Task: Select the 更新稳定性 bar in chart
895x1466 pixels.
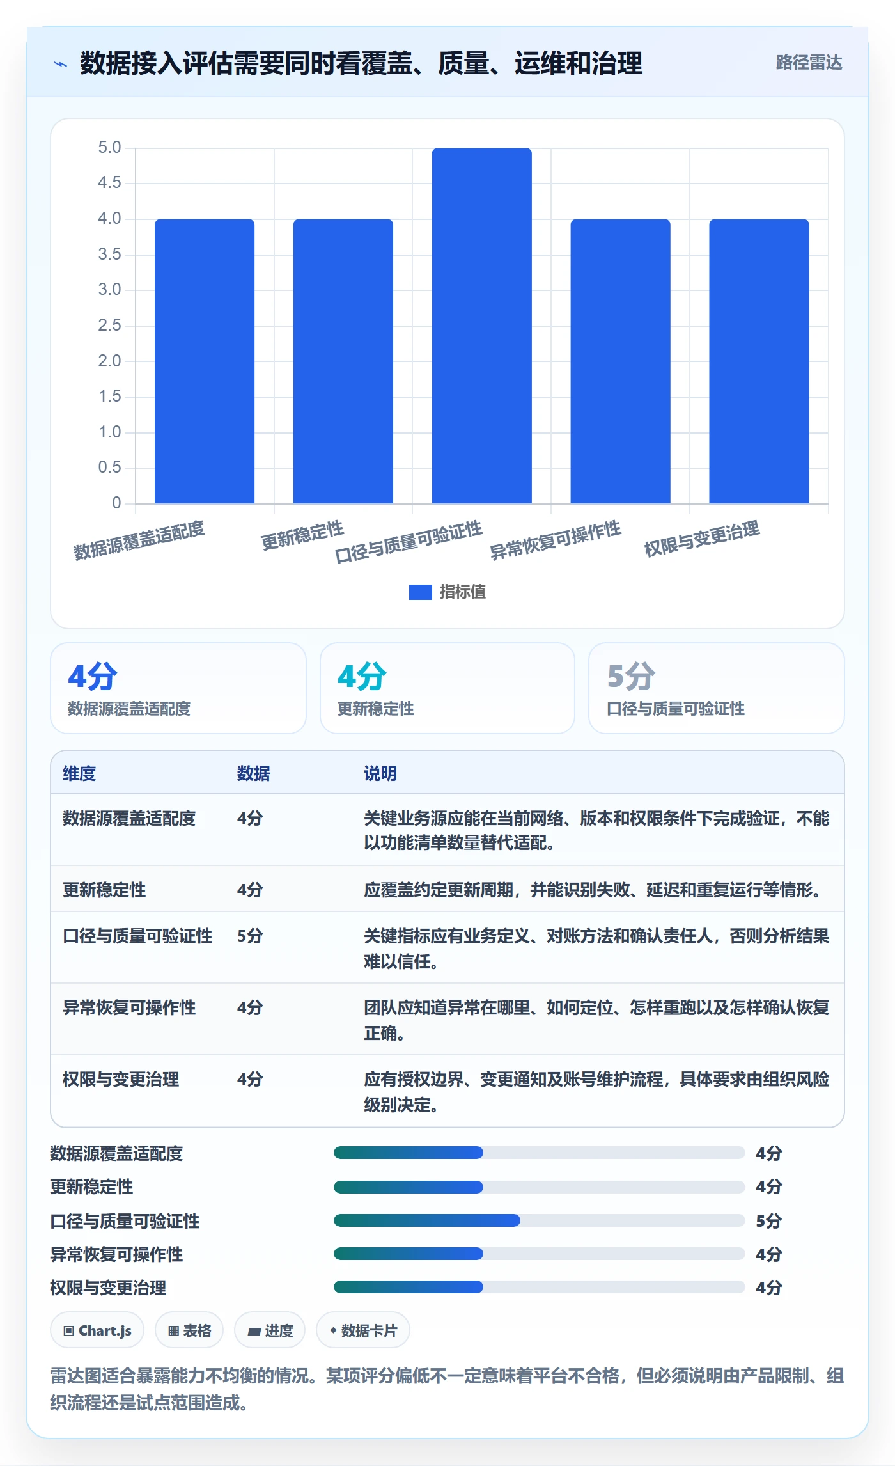Action: pos(343,361)
